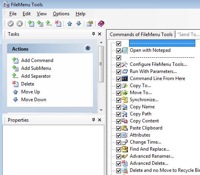Click the Move Up arrow in toolbar
This screenshot has width=200, height=175.
[69, 24]
